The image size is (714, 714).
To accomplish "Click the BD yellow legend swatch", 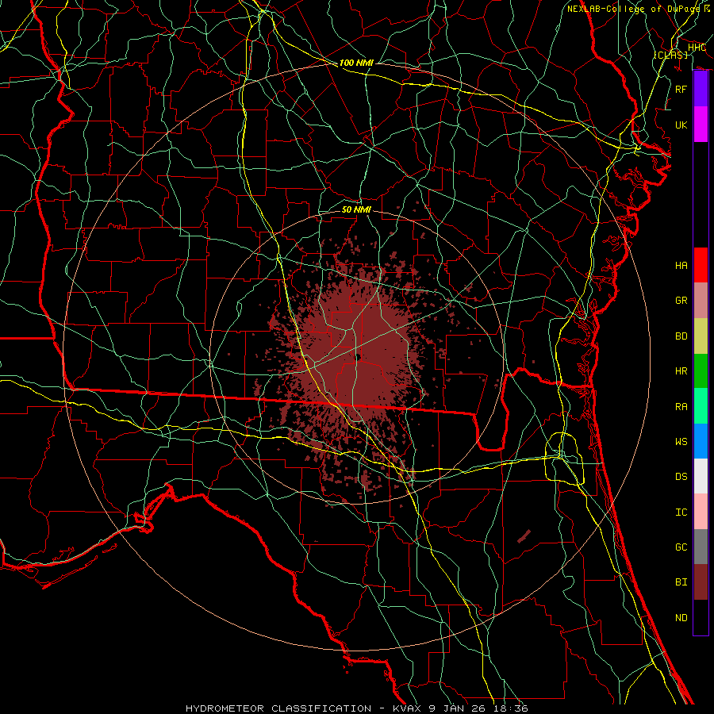I will click(x=701, y=336).
